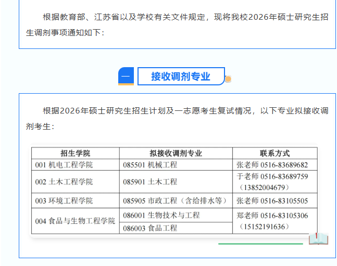Click the 联系方式 column header
The image size is (337, 266).
click(274, 153)
